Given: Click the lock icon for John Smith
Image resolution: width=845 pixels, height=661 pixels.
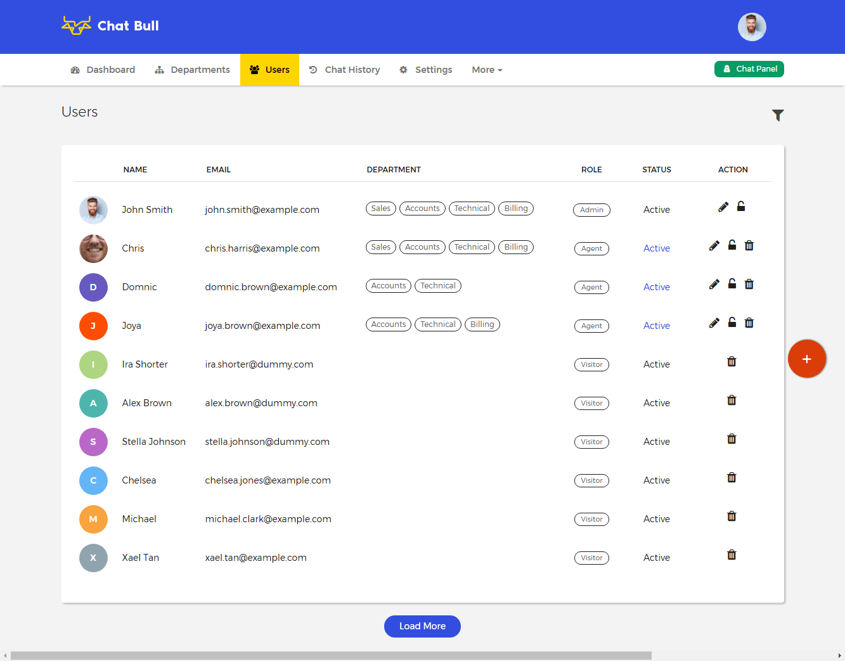Looking at the screenshot, I should [x=741, y=207].
